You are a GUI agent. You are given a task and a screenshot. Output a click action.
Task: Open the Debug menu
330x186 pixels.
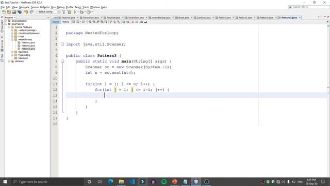click(61, 7)
